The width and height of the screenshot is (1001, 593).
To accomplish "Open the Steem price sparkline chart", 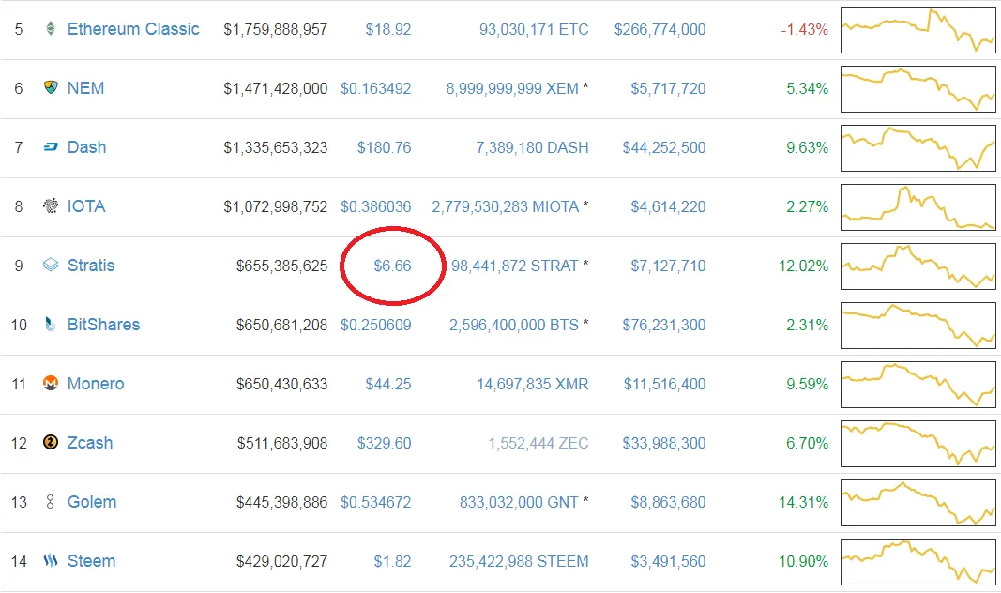I will (x=918, y=562).
